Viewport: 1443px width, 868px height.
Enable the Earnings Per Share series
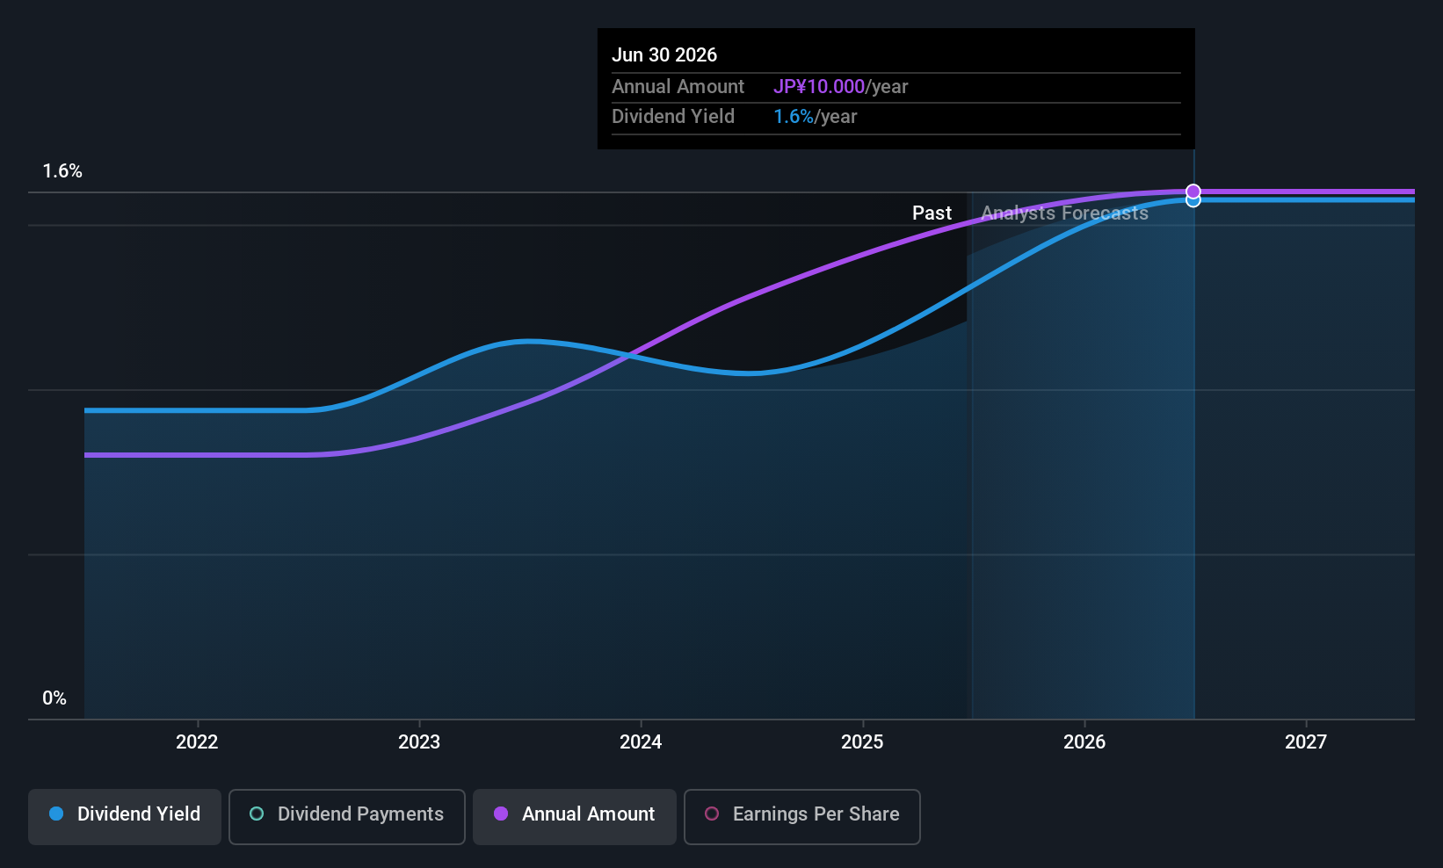[x=802, y=816]
